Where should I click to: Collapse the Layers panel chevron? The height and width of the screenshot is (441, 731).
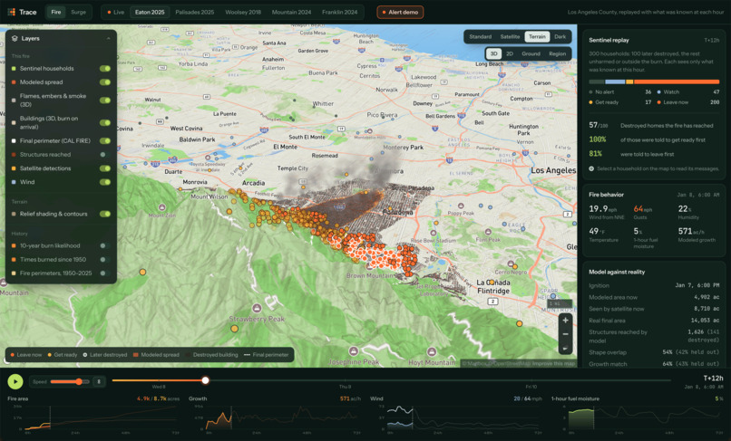point(109,39)
